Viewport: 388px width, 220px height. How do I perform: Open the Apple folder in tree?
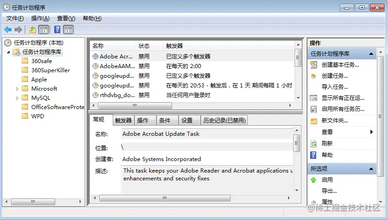[39, 80]
